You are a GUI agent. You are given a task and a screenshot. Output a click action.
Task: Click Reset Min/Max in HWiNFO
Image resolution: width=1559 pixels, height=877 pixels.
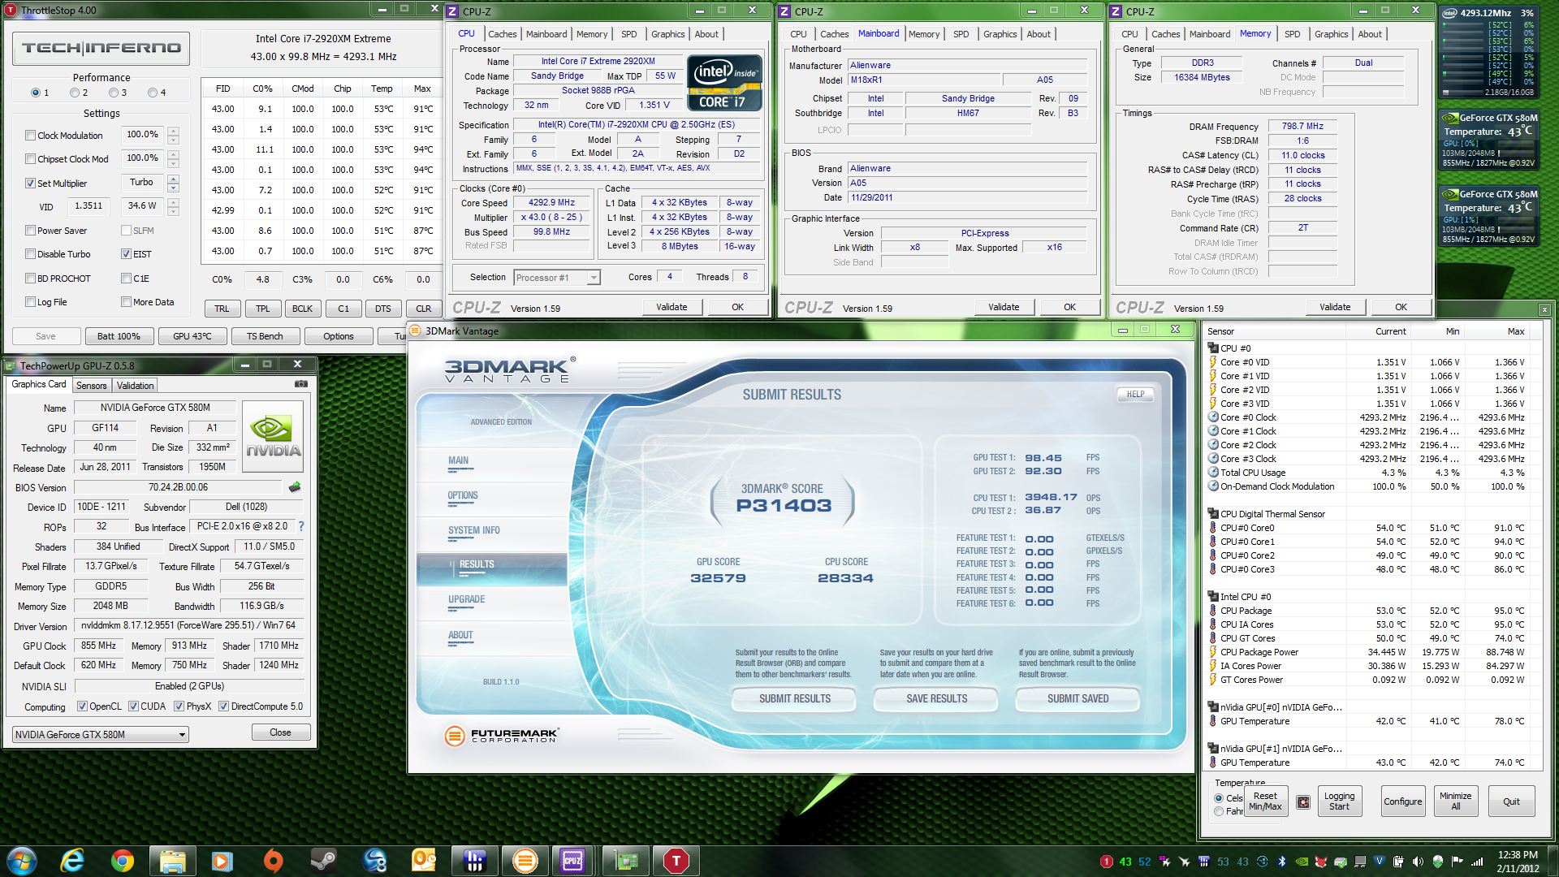(x=1264, y=801)
